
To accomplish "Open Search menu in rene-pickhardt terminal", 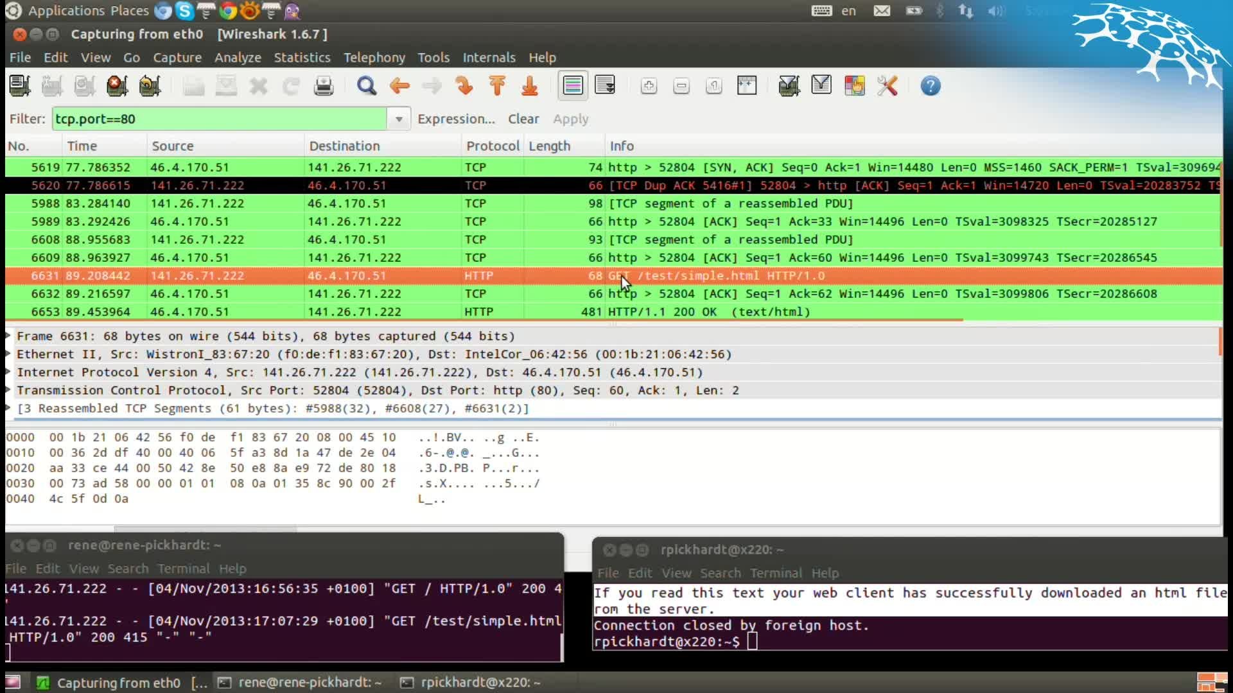I will click(x=128, y=568).
